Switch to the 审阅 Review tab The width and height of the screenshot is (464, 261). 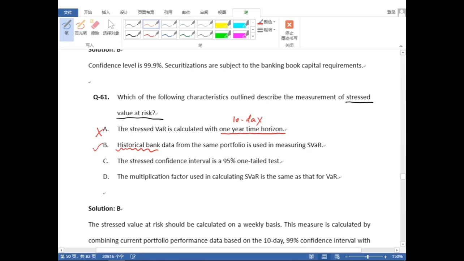tap(204, 13)
